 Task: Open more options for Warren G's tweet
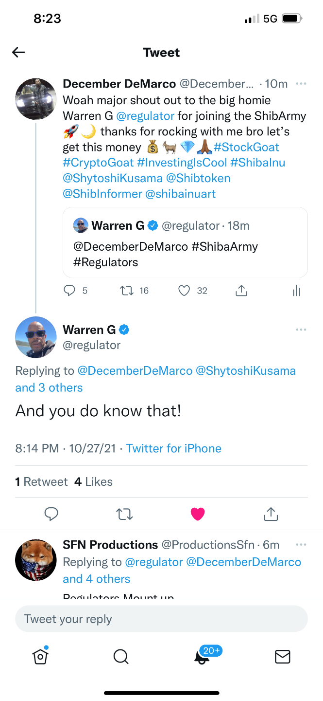(x=301, y=330)
